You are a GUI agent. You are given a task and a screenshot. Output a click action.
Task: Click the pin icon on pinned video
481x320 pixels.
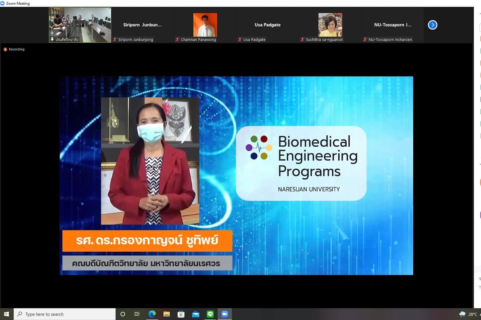tap(52, 39)
